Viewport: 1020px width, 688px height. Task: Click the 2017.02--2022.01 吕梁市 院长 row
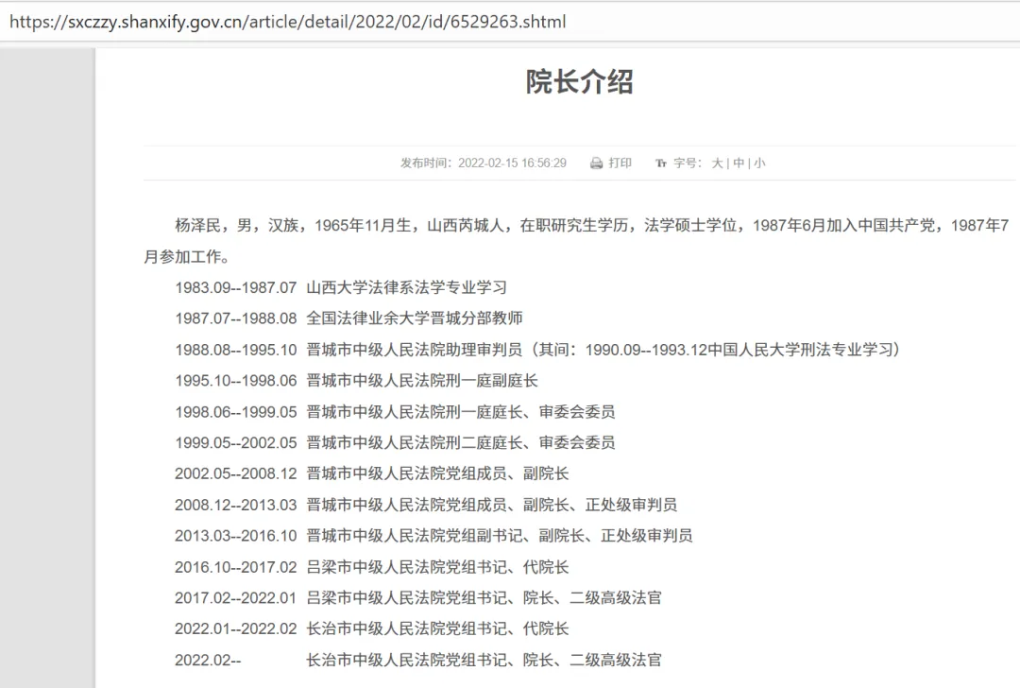click(418, 597)
